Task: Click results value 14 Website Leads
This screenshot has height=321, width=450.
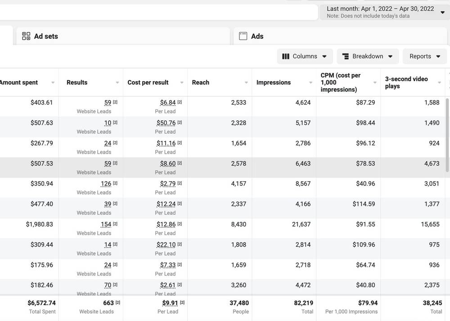Action: point(108,245)
